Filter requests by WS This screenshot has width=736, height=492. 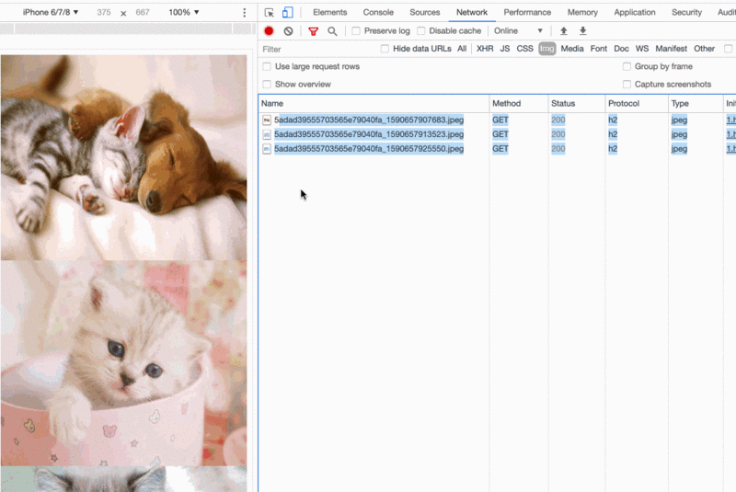[x=642, y=49]
